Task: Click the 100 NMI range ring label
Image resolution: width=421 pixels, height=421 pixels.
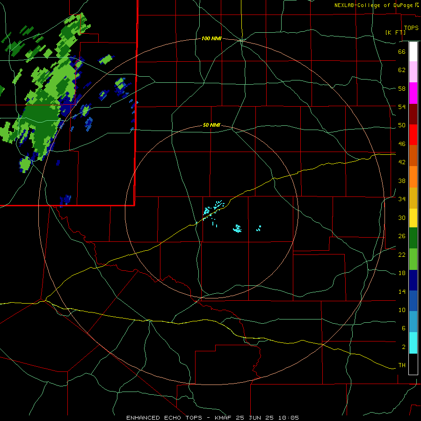Action: [211, 39]
